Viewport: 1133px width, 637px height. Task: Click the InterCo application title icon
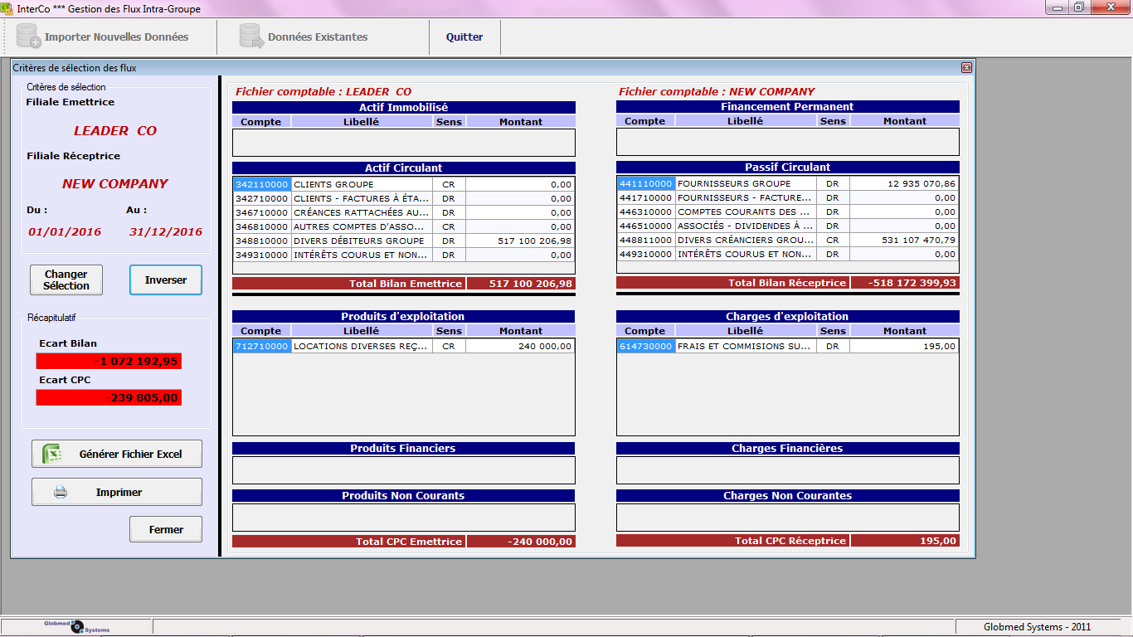(x=7, y=8)
